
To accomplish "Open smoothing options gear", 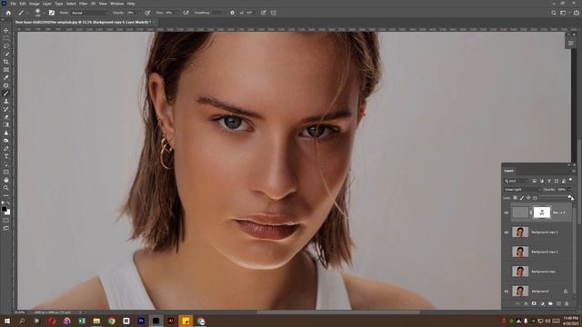I will pos(232,13).
